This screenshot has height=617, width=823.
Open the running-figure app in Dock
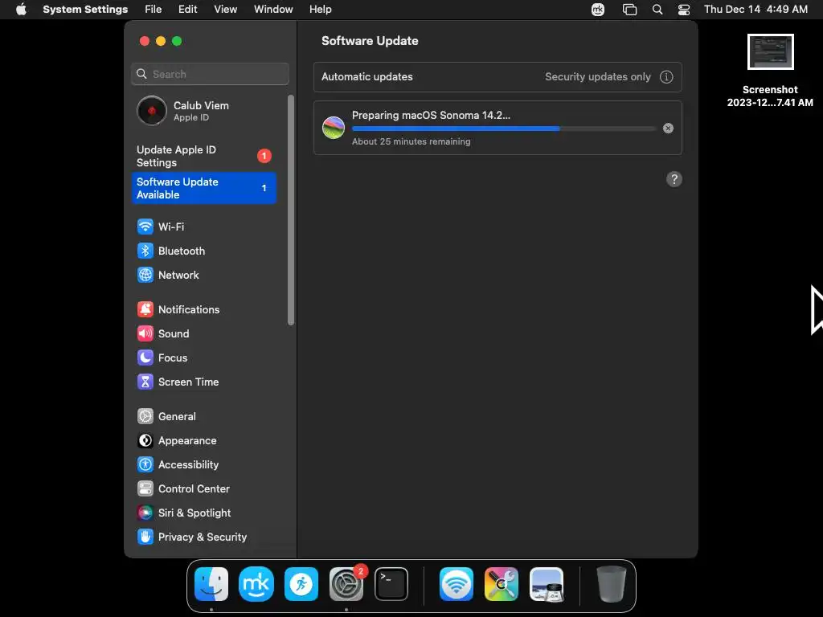pos(301,584)
